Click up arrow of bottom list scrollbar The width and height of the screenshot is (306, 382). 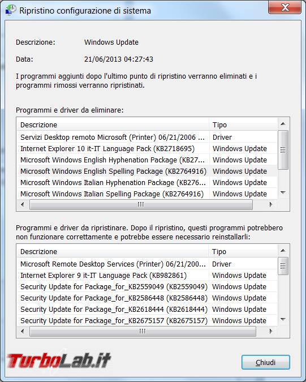[x=283, y=251]
